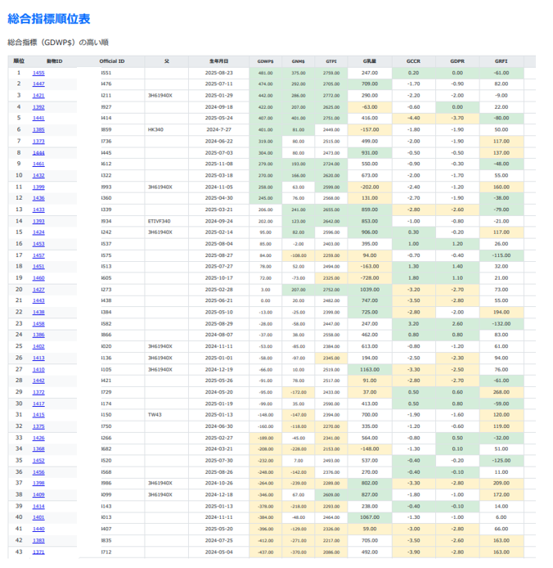Screen dimensions: 553x568
Task: Open animal ID 1386 link
Action: 38,335
